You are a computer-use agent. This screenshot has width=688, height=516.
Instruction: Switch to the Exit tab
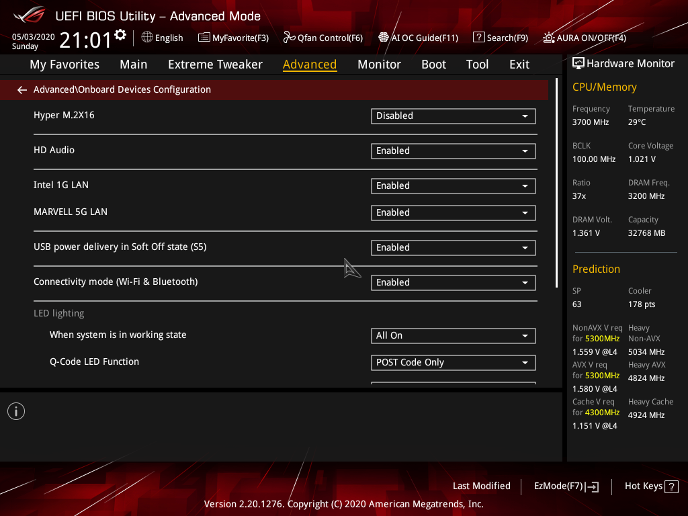pos(519,64)
